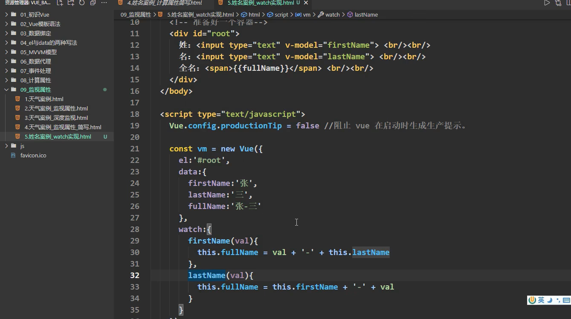This screenshot has height=319, width=571.
Task: Close the 5.姓名案例_watch实现.html tab with X
Action: pyautogui.click(x=305, y=3)
